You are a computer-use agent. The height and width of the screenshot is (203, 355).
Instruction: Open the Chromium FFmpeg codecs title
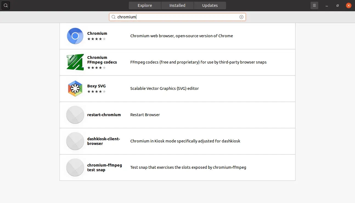(x=102, y=60)
